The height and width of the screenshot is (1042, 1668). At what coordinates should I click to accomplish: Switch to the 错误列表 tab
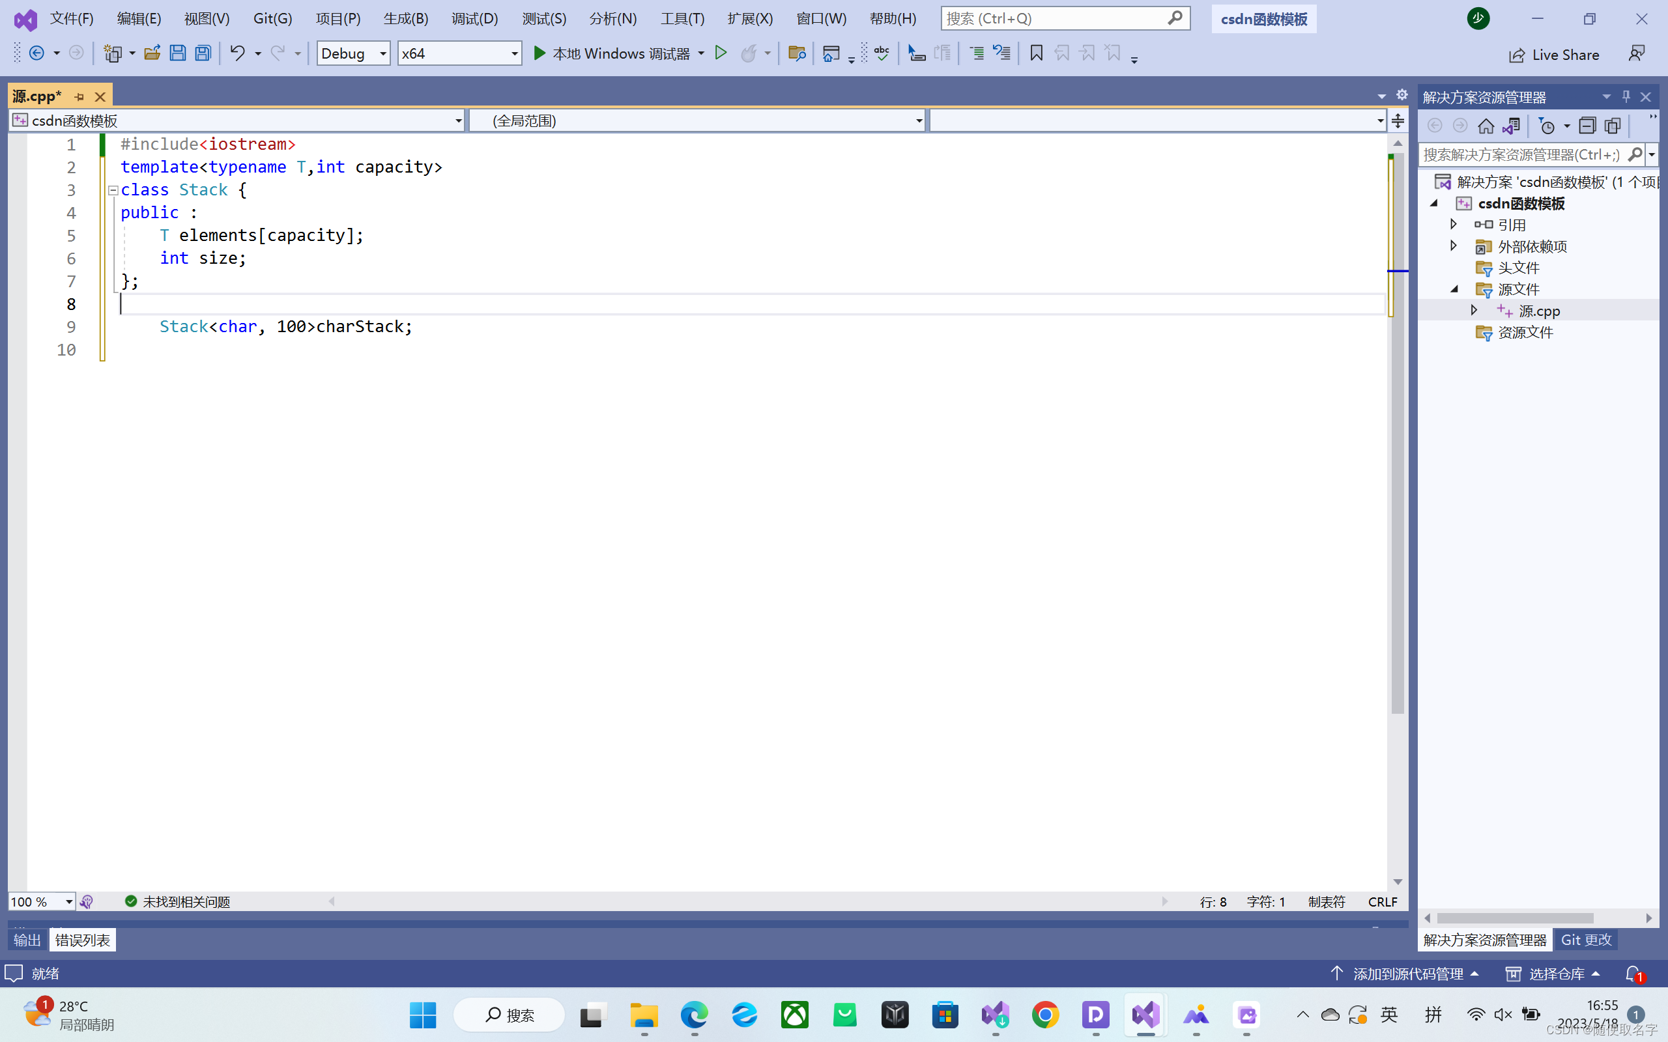click(82, 940)
